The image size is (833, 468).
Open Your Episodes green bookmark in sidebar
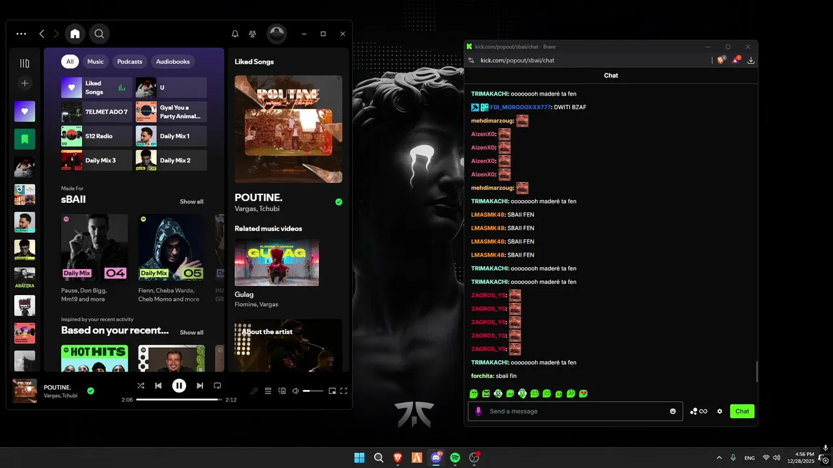pos(25,139)
